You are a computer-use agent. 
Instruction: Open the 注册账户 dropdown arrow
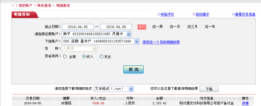click(x=129, y=34)
